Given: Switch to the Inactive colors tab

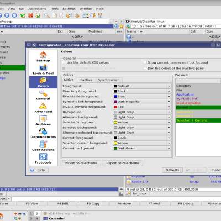Looking at the screenshot, I should (x=86, y=80).
